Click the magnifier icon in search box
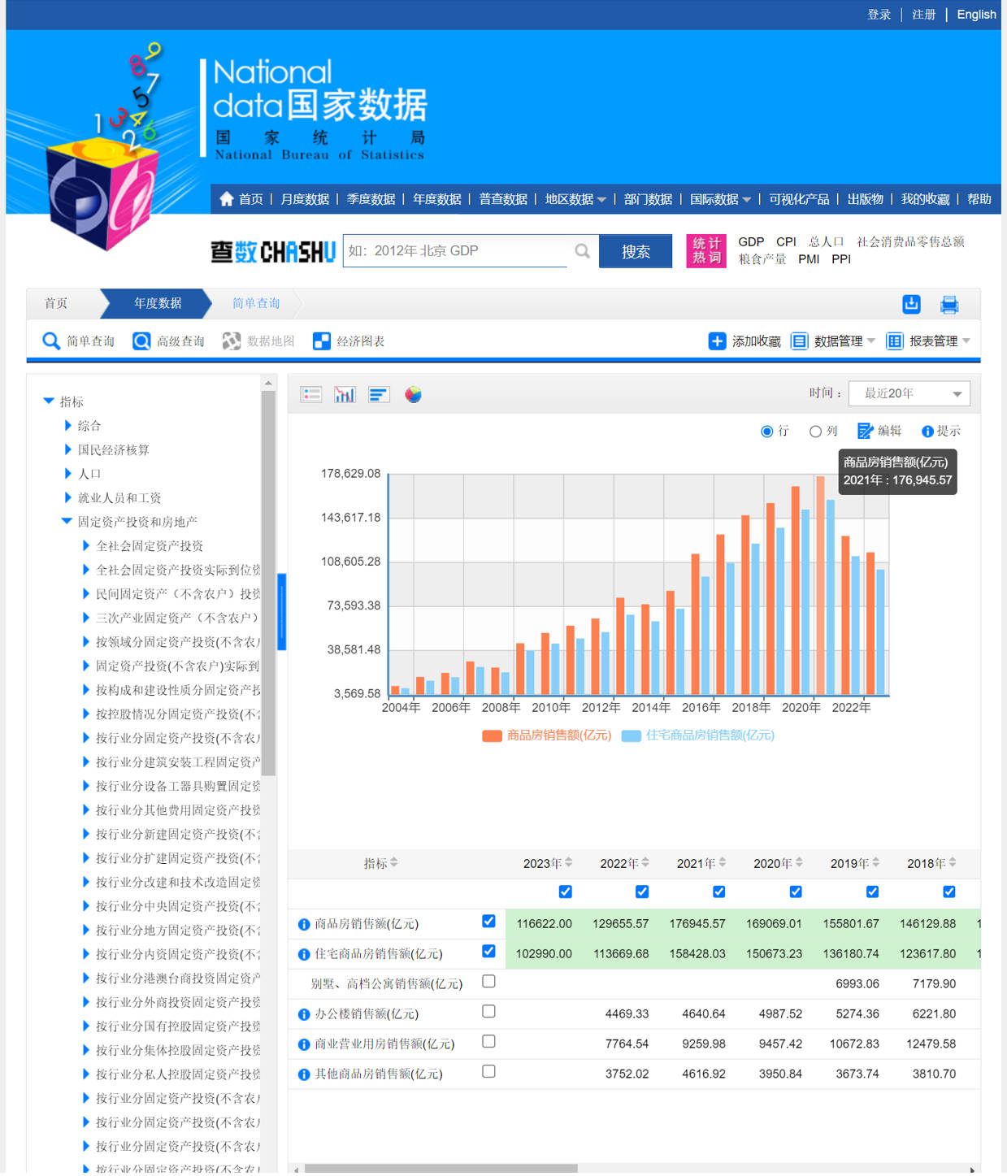Screen dimensions: 1007x1176 coord(582,251)
